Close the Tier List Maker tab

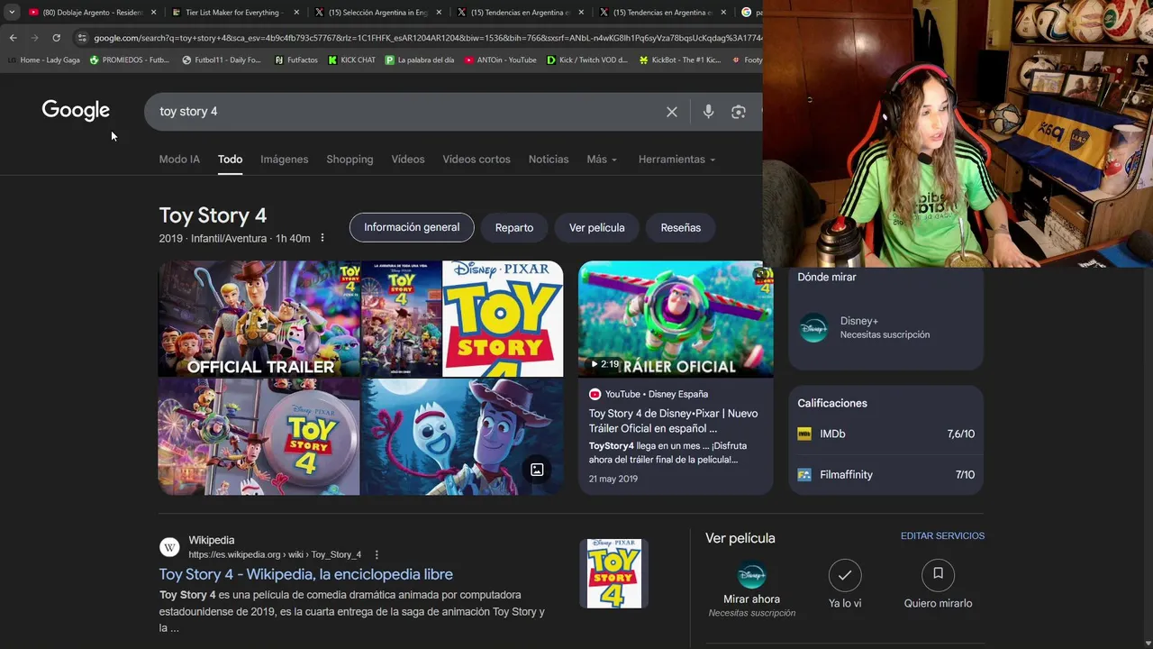(296, 13)
